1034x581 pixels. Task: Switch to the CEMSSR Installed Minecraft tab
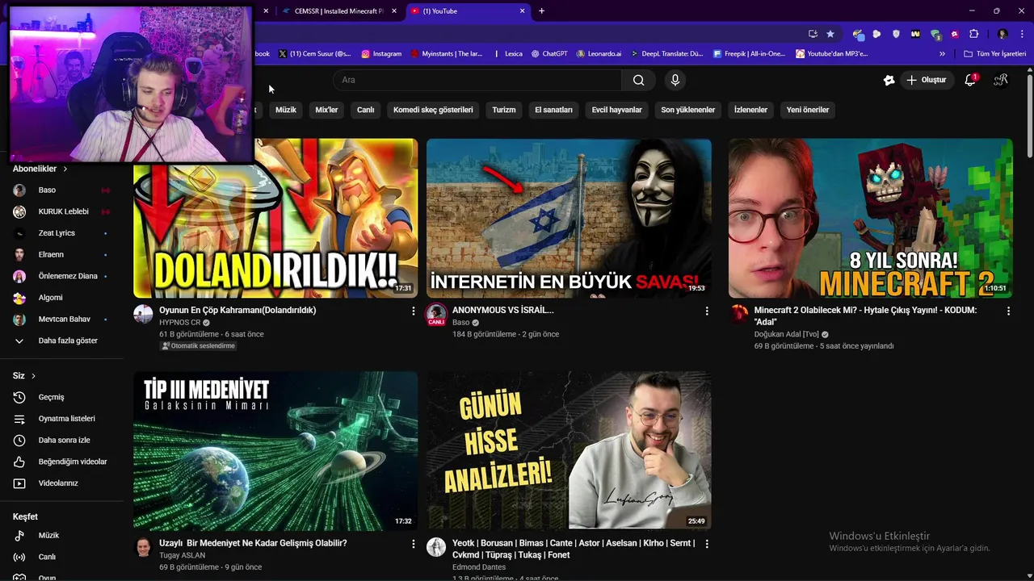[339, 11]
